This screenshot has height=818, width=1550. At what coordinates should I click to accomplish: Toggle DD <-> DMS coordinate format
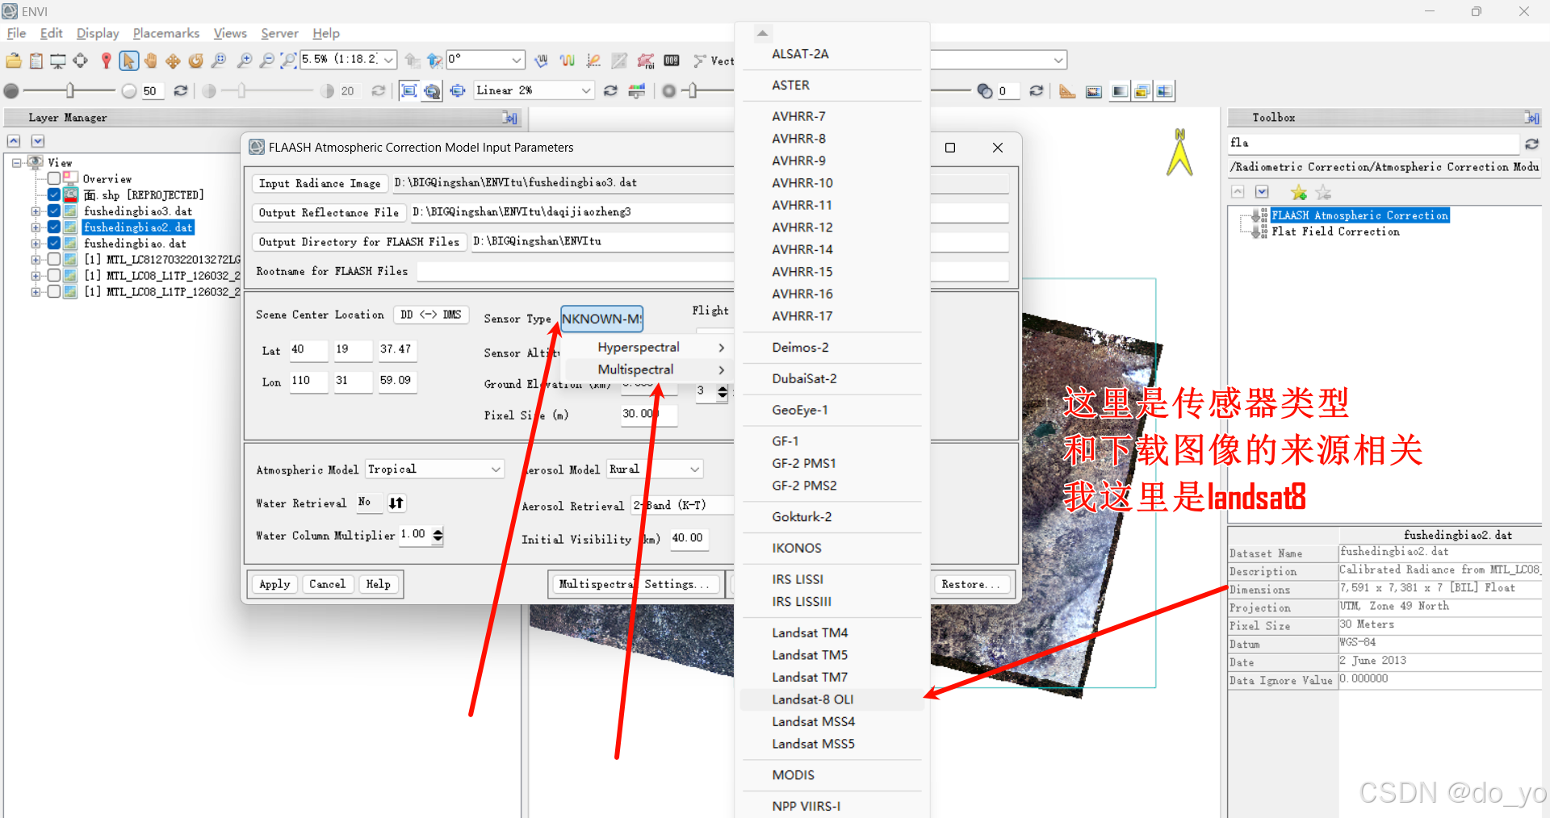431,315
